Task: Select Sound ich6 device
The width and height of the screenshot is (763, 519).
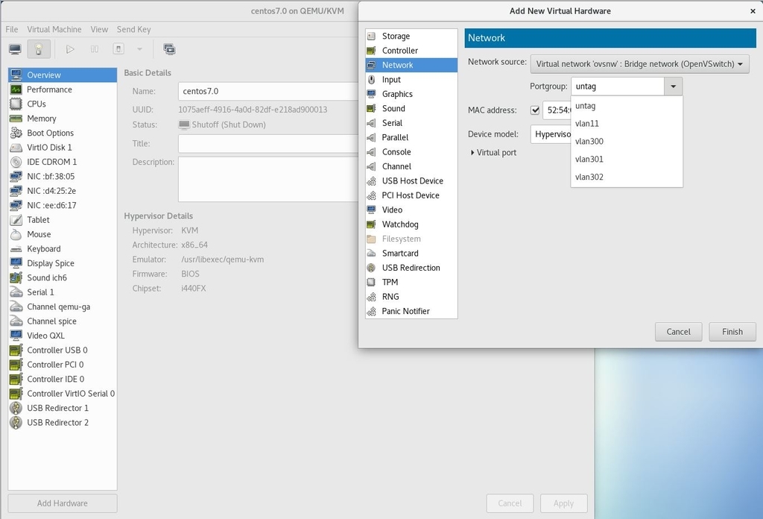Action: (x=63, y=277)
